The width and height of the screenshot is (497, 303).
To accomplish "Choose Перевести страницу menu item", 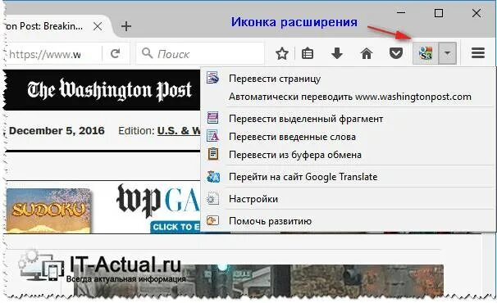I will (x=348, y=78).
